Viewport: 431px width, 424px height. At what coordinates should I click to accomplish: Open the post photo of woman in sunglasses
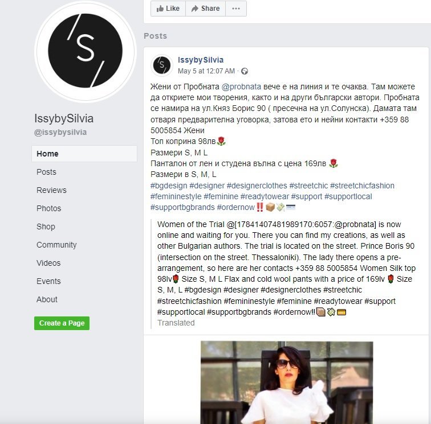(x=287, y=382)
